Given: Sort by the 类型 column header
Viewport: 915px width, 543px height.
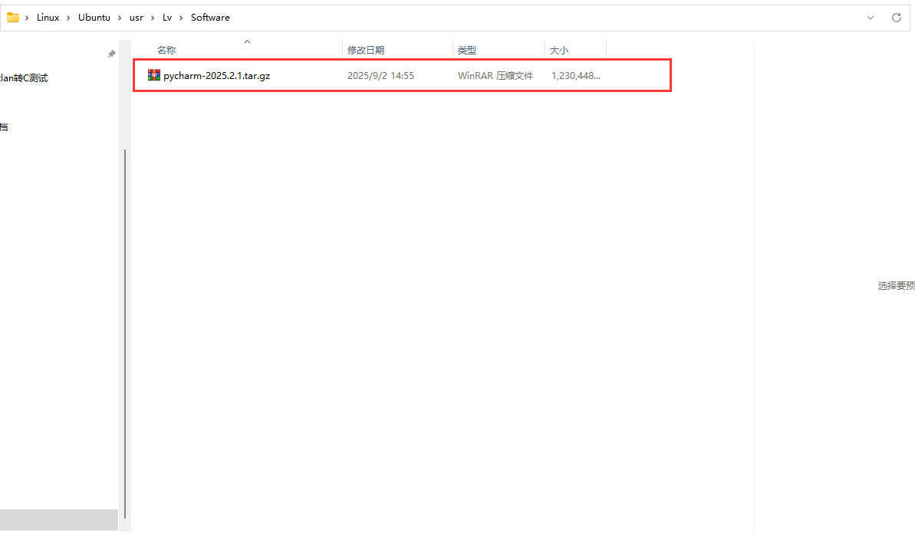Looking at the screenshot, I should click(467, 50).
